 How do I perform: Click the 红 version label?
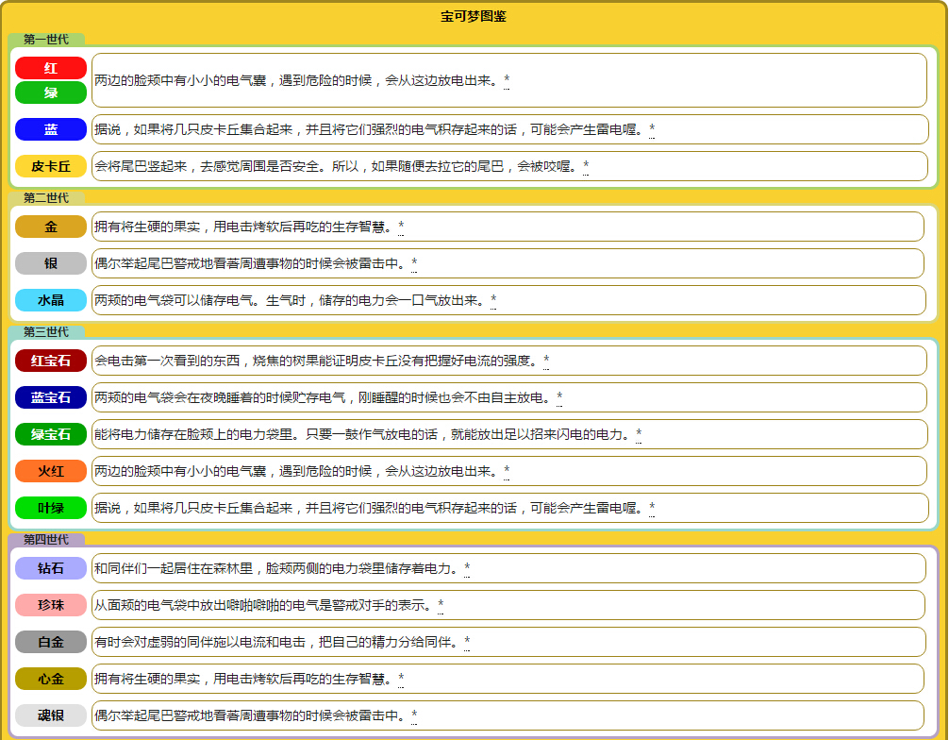click(51, 68)
